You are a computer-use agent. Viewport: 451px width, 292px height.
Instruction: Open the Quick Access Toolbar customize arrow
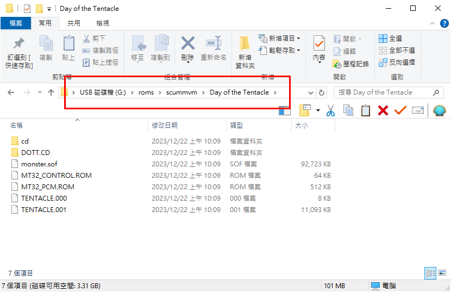click(49, 9)
